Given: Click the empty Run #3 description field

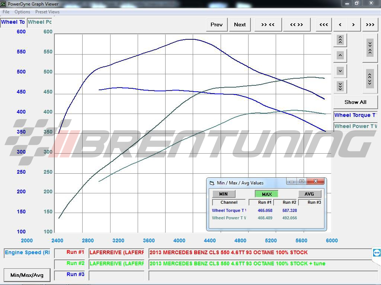Looking at the screenshot, I should 263,275.
